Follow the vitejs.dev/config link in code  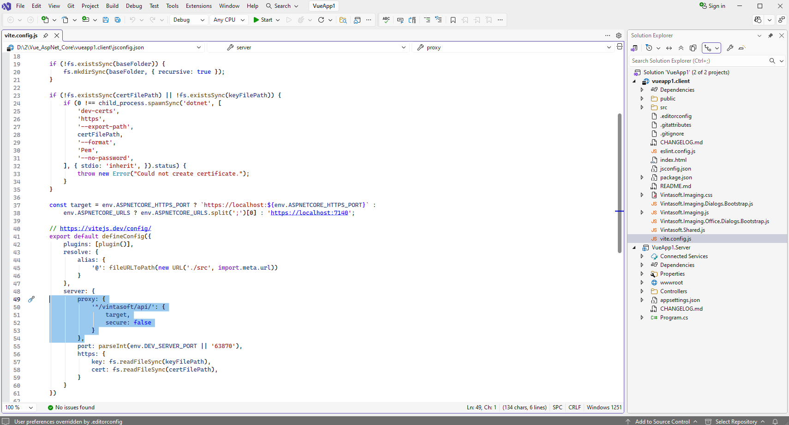pos(105,228)
